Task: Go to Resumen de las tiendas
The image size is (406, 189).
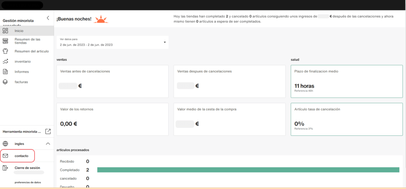Action: click(x=27, y=41)
